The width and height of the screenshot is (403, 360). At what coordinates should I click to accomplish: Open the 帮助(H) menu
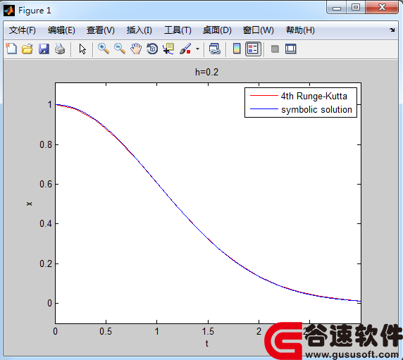(300, 30)
